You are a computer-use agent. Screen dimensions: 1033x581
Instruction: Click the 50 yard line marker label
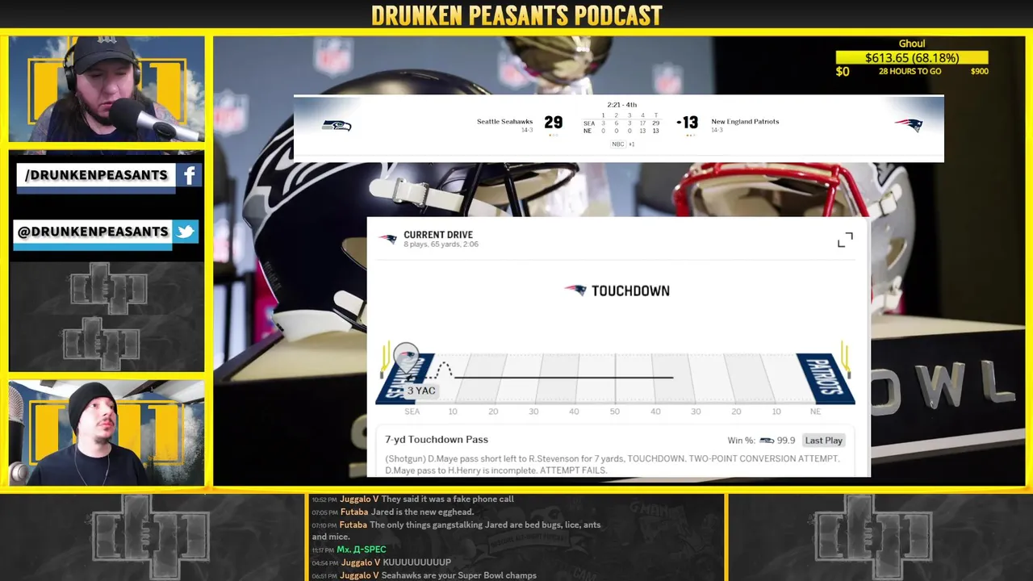point(614,412)
